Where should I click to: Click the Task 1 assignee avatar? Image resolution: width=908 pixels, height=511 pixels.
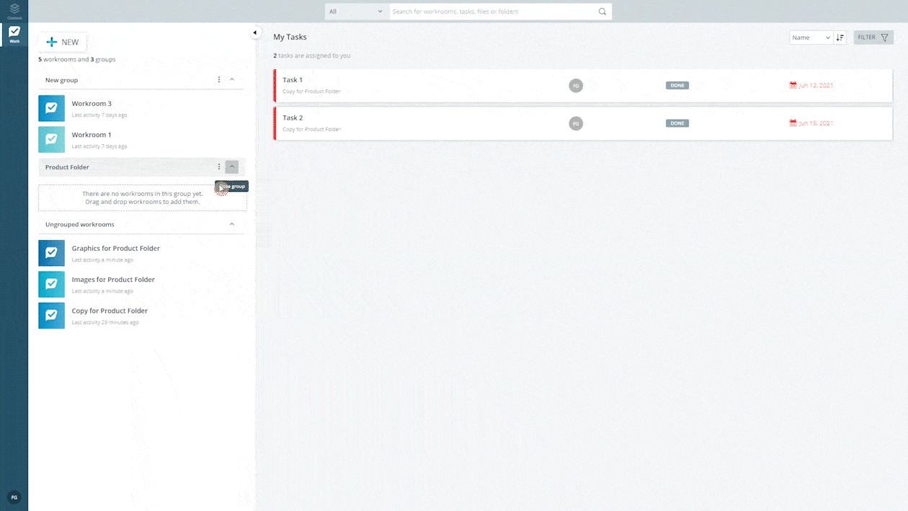click(576, 86)
